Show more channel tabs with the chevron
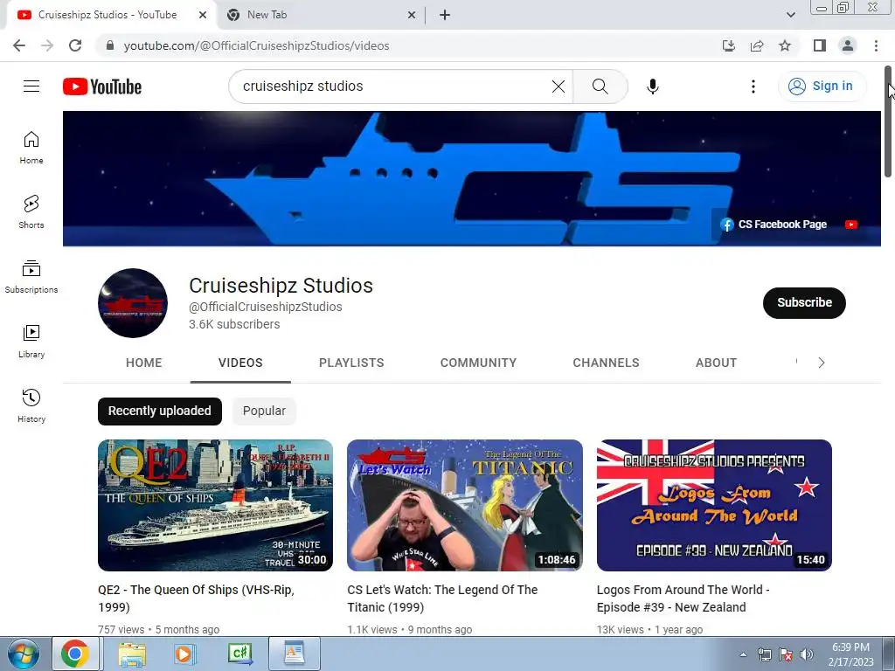This screenshot has width=895, height=671. [822, 363]
